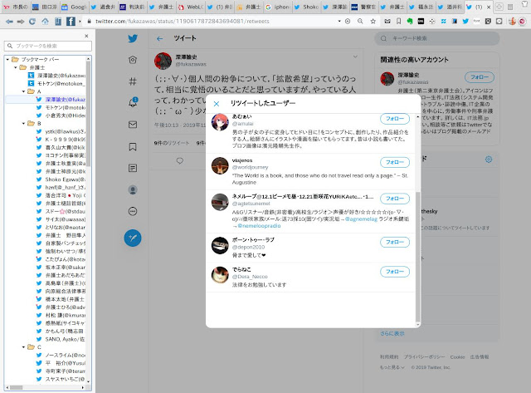Viewport: 531px width, 393px height.
Task: Click the Facebook icon in browser toolbar
Action: tap(71, 22)
